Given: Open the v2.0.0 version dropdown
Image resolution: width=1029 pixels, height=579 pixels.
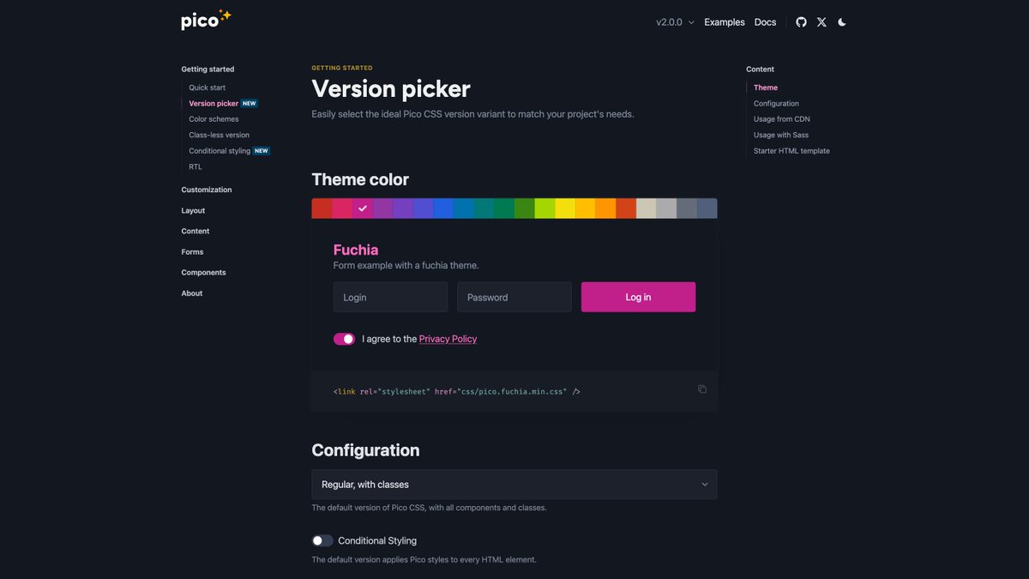Looking at the screenshot, I should [675, 22].
